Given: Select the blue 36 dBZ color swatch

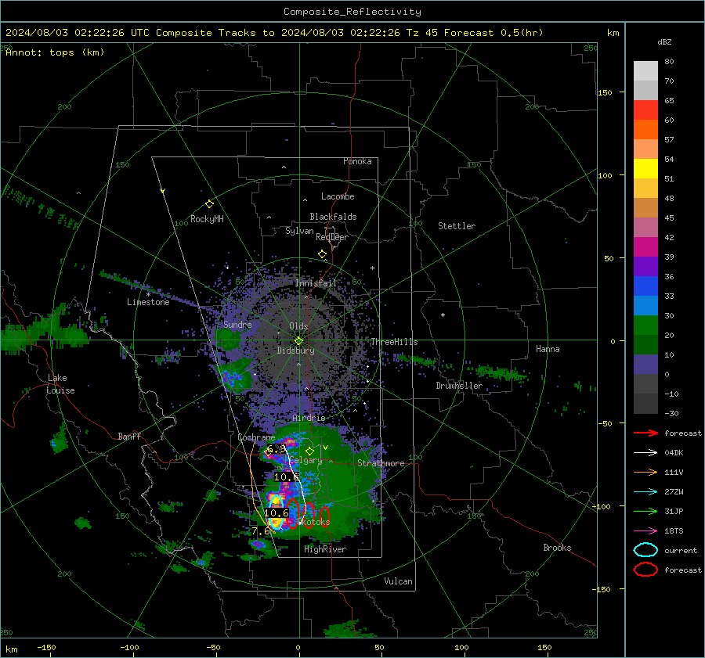Looking at the screenshot, I should point(645,286).
